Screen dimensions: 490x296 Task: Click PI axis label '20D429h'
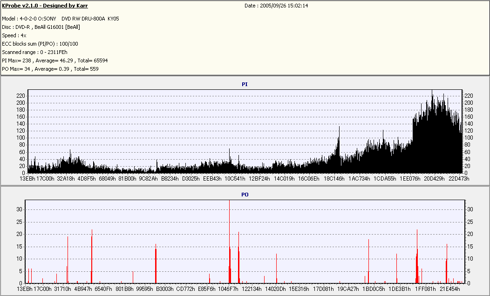(x=434, y=179)
